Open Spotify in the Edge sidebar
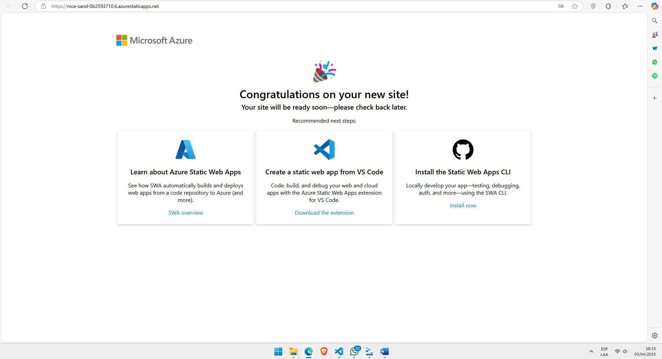 pyautogui.click(x=654, y=76)
